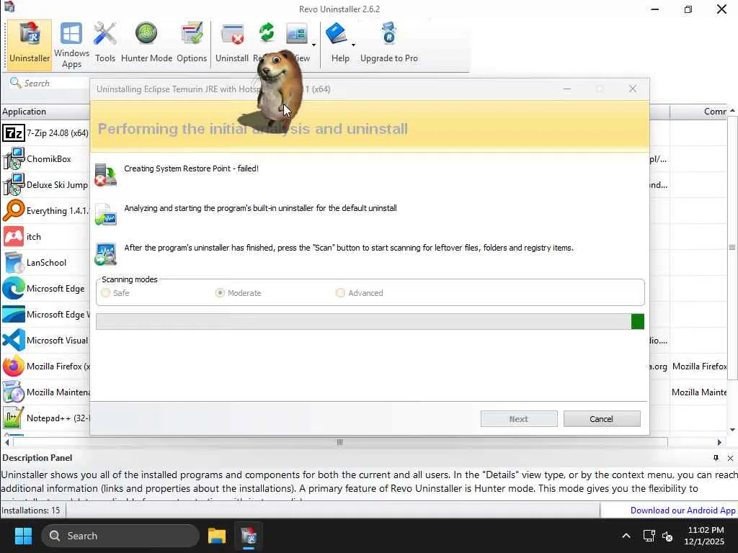The image size is (738, 553).
Task: Expand the View dropdown arrow
Action: pos(314,45)
